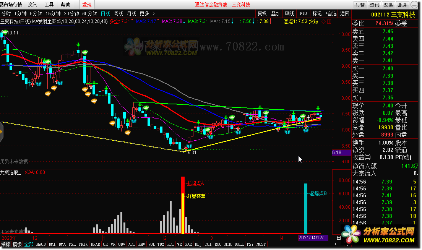Click the 2021/04/12 date label
The height and width of the screenshot is (250, 422).
313,238
